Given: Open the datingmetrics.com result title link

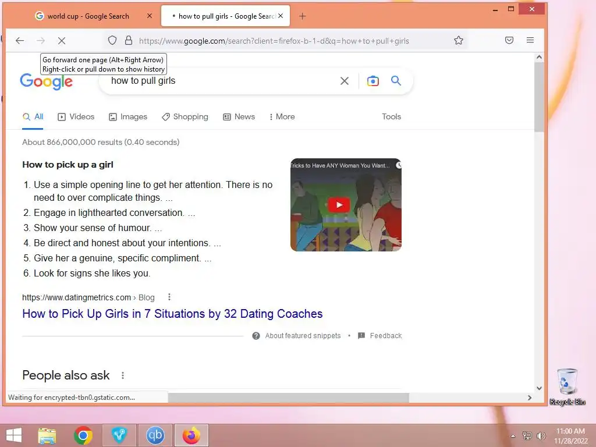Looking at the screenshot, I should (172, 314).
